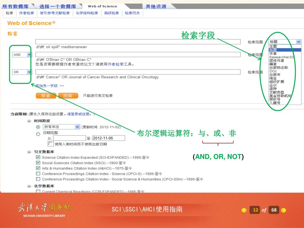The image size is (304, 228).
Task: Switch to 选择一个数据库 tab
Action: click(58, 7)
